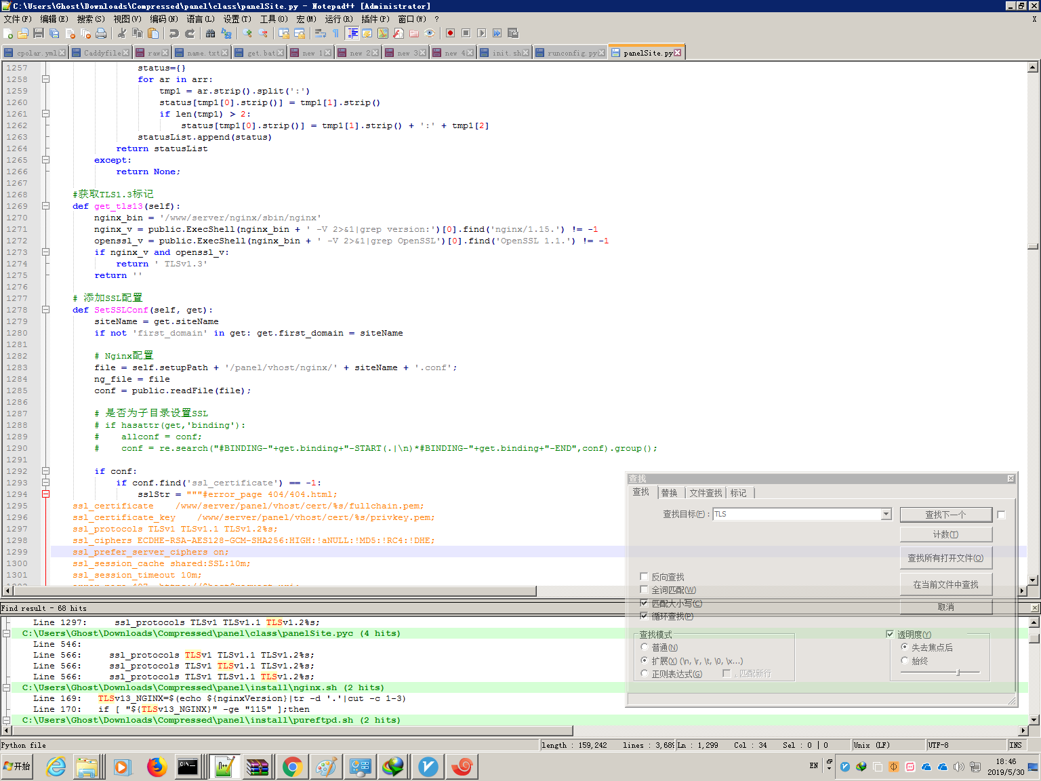Toggle the 匹配大小写 checkbox
The height and width of the screenshot is (781, 1041).
[x=644, y=603]
